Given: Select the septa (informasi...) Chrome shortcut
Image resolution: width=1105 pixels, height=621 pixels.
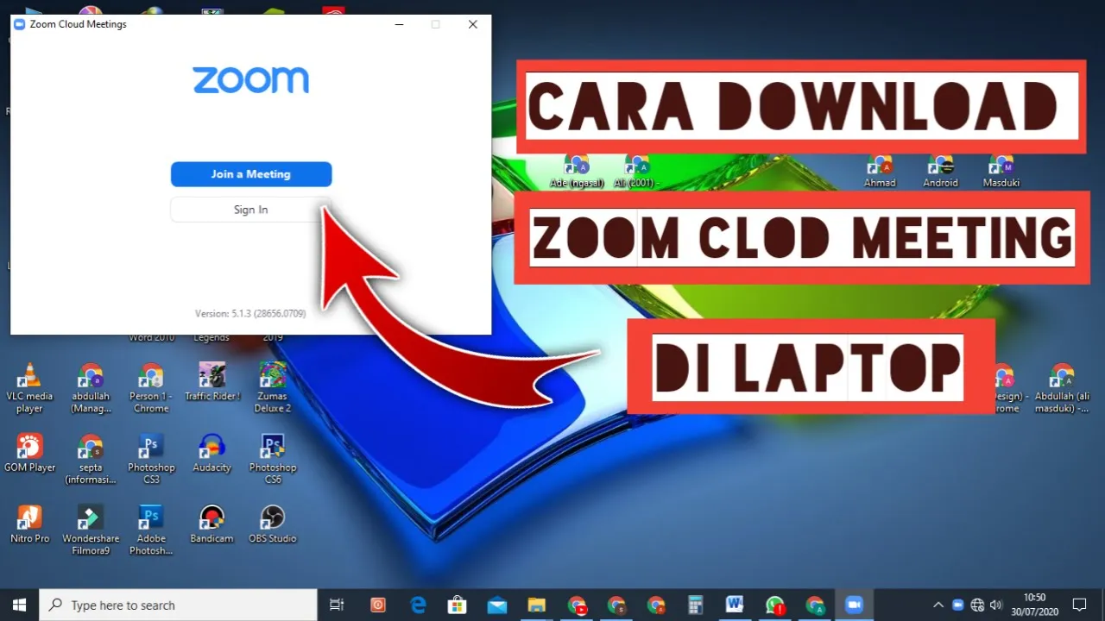Looking at the screenshot, I should pyautogui.click(x=91, y=459).
